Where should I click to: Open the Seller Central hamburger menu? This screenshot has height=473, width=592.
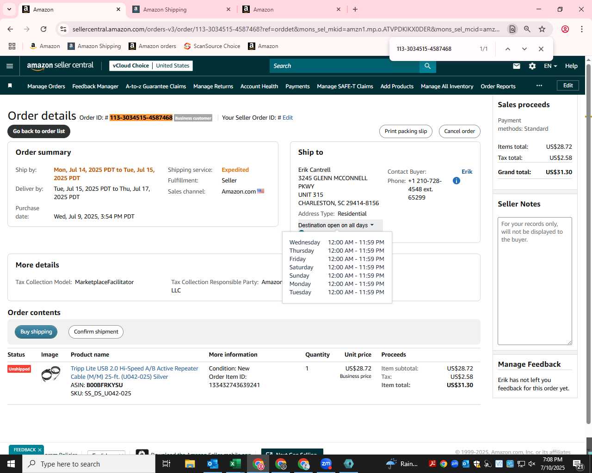(10, 66)
